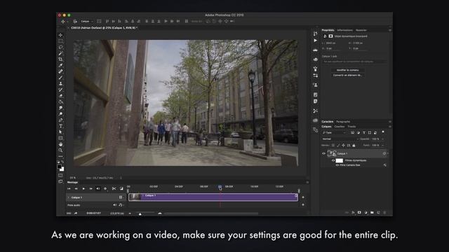The height and width of the screenshot is (252, 449).
Task: Click the add layer mask icon
Action: [x=359, y=213]
